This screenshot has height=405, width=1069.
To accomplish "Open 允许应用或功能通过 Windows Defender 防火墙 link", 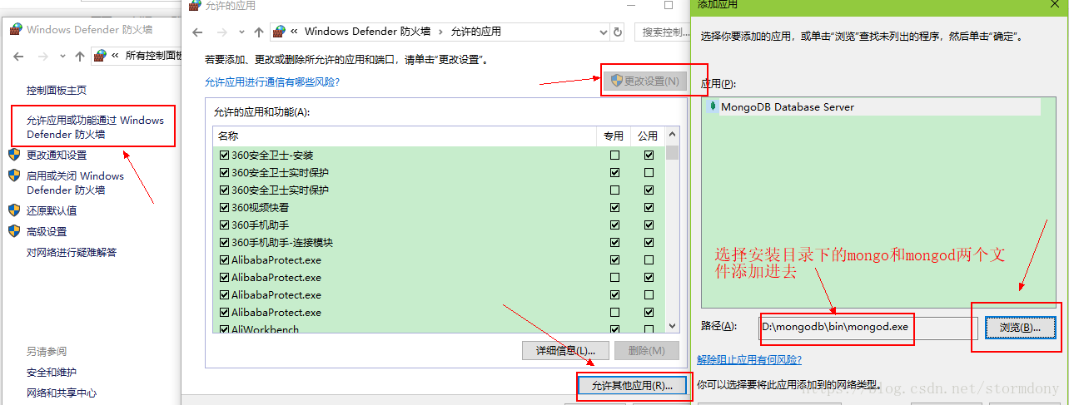I will (95, 126).
